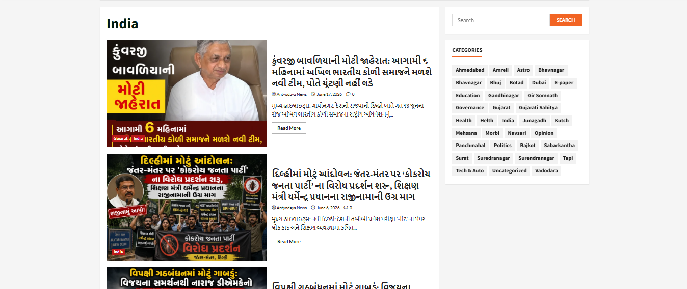
Task: Click the clock icon next to June 17, 2026
Action: point(313,94)
